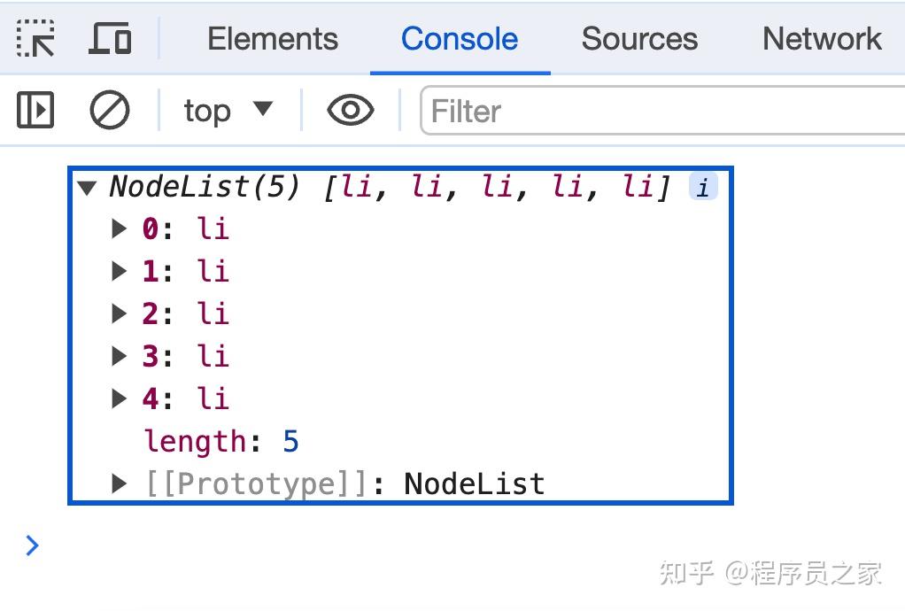
Task: Toggle the device toolbar emulation icon
Action: [x=109, y=38]
